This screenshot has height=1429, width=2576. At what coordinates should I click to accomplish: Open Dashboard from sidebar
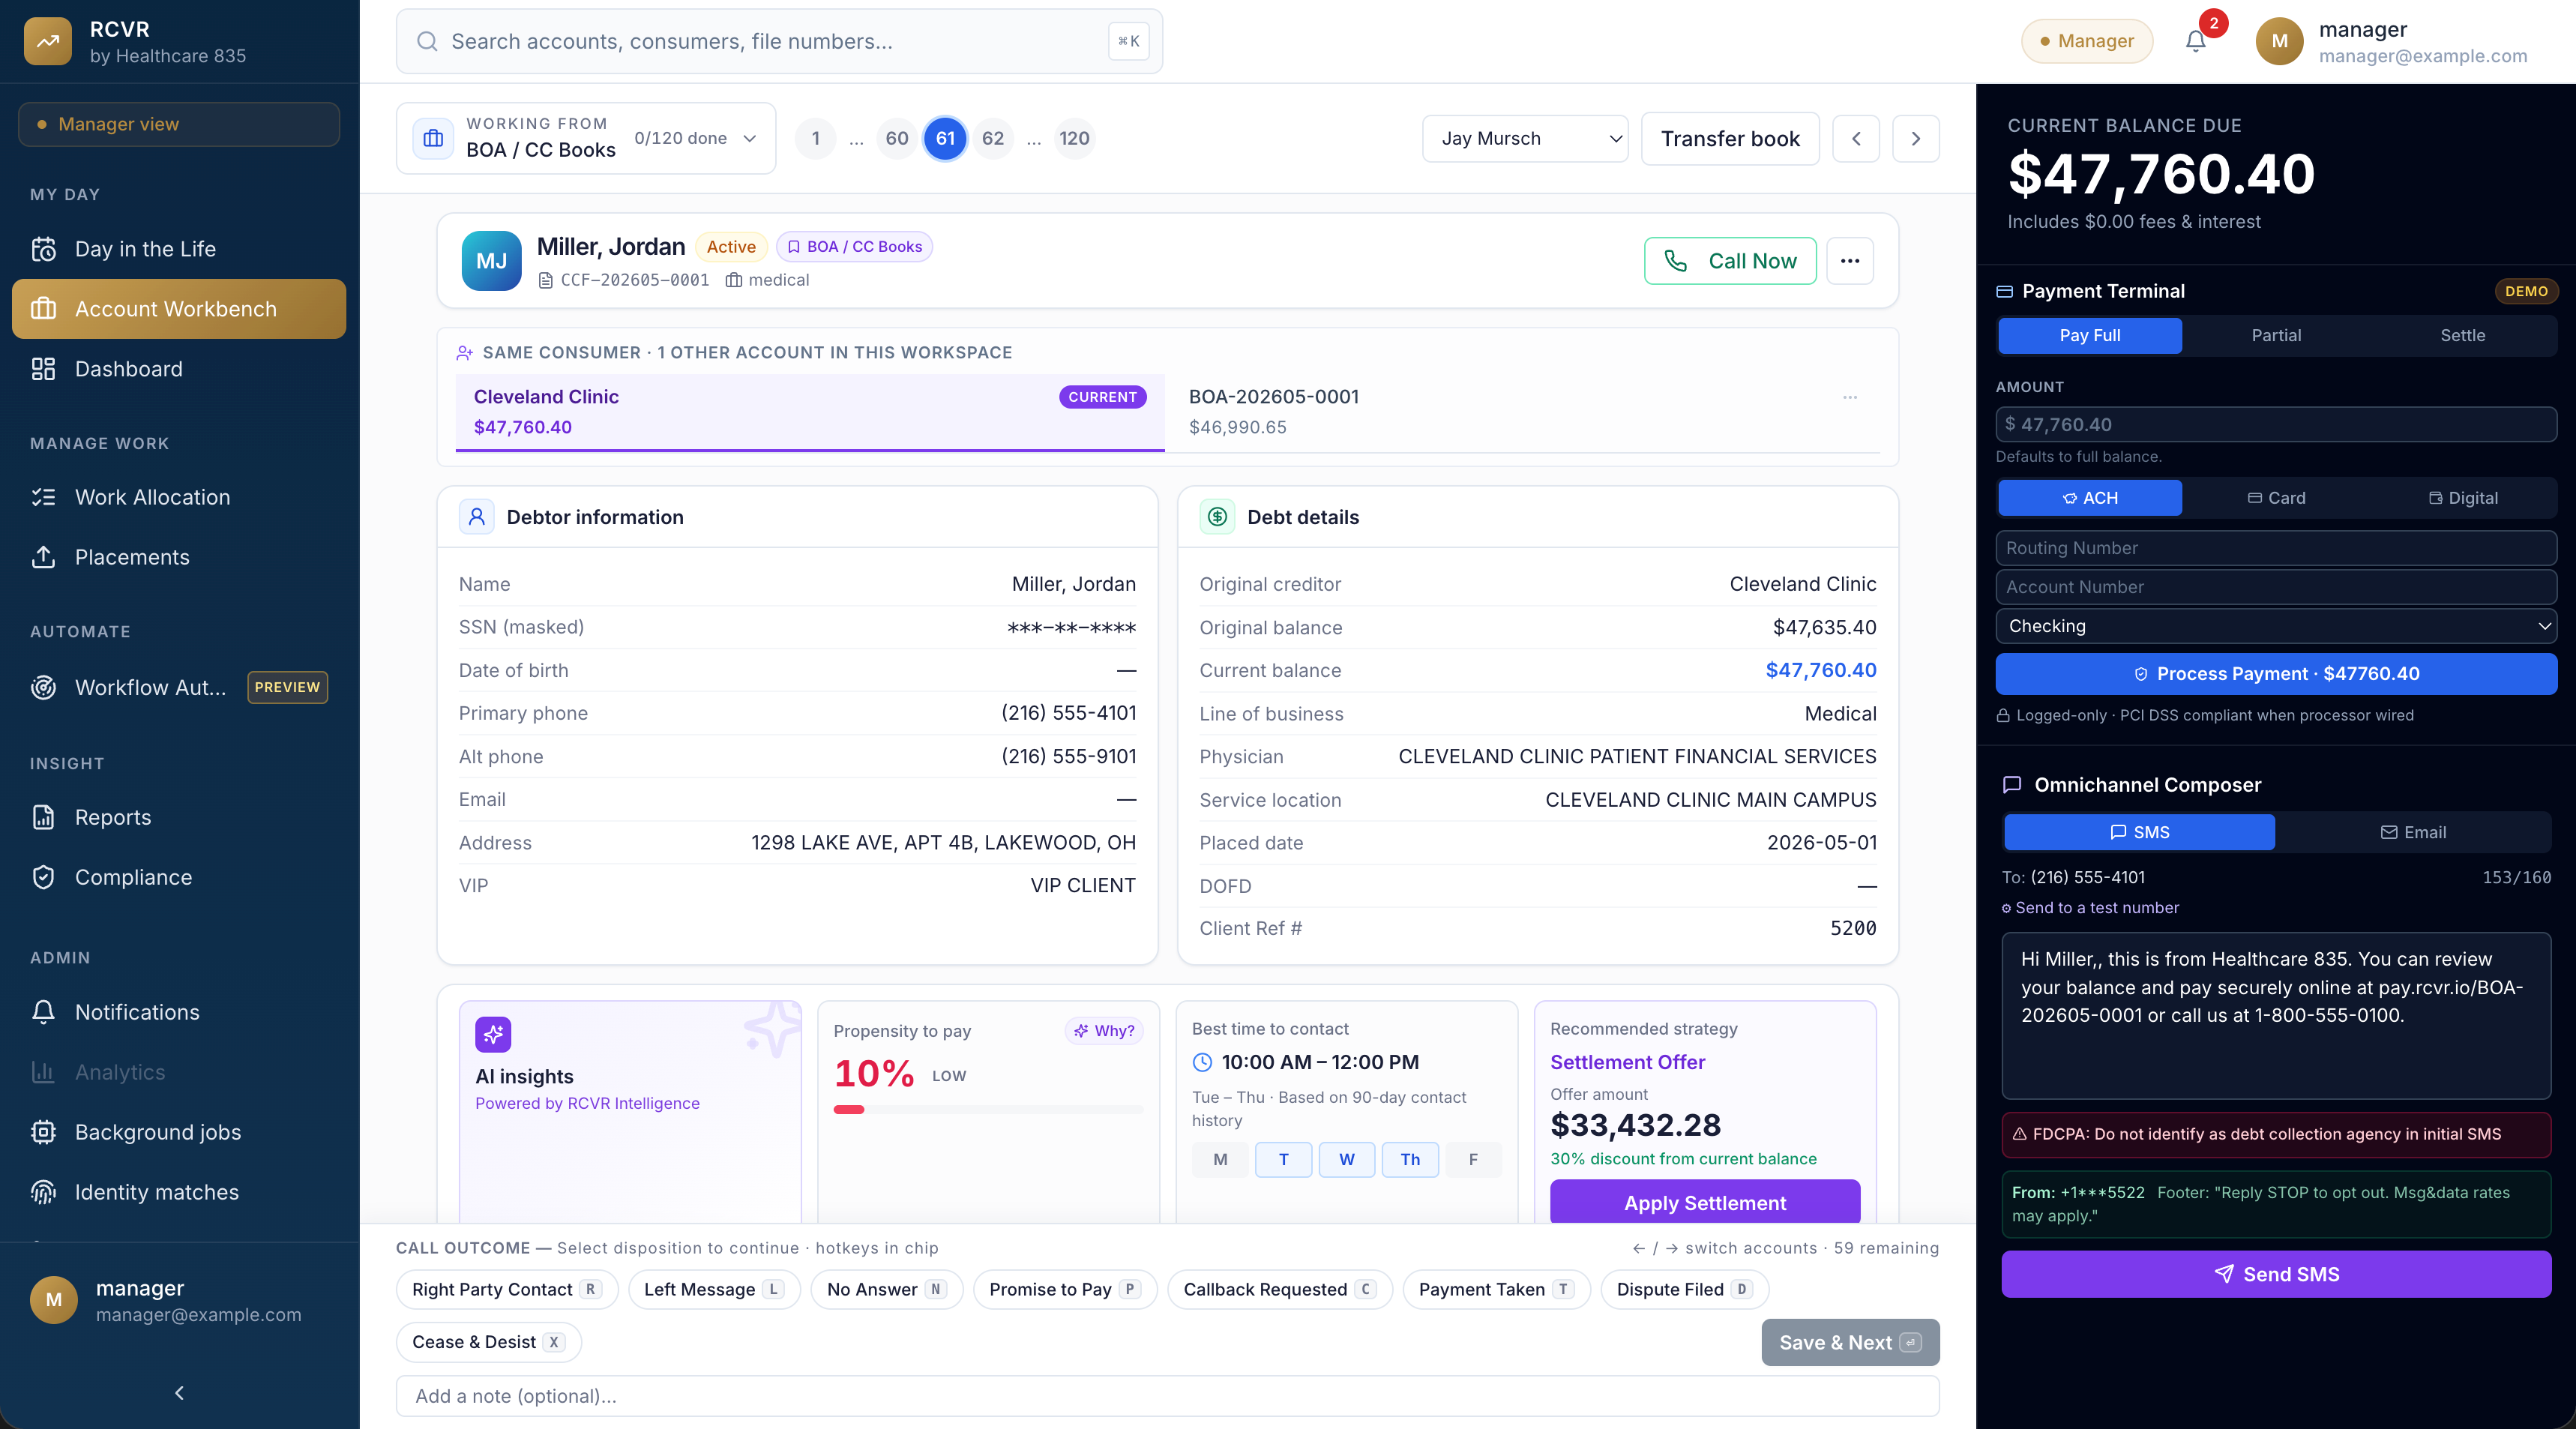[179, 369]
